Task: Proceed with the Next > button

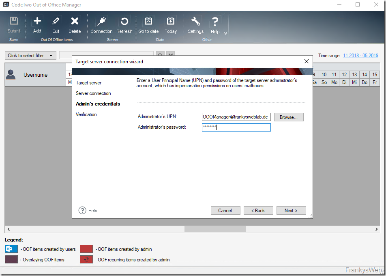Action: 291,210
